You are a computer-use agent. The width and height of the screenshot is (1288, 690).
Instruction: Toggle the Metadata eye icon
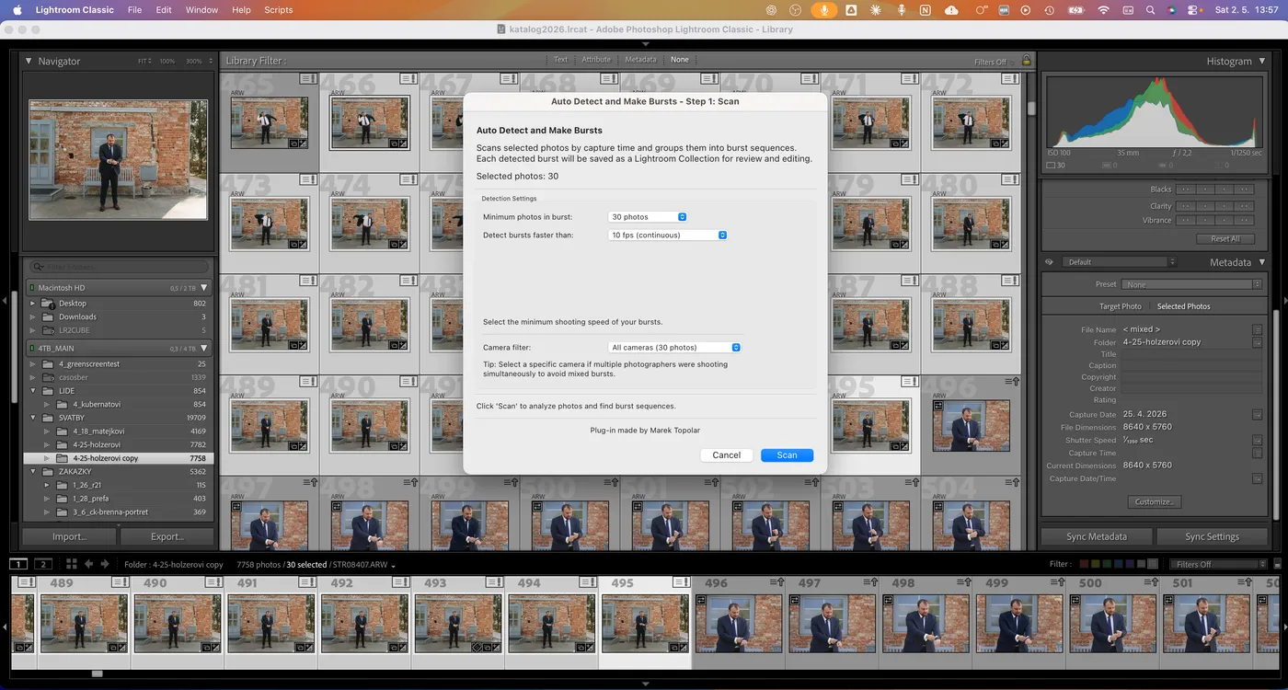[x=1049, y=262]
